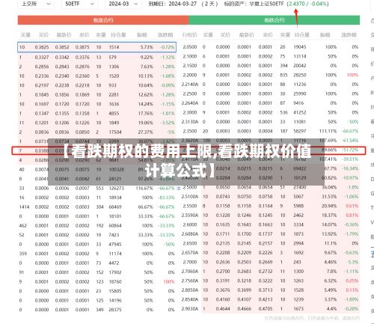The image size is (374, 324).
Task: Click strike price 2.7000
Action: tap(190, 262)
